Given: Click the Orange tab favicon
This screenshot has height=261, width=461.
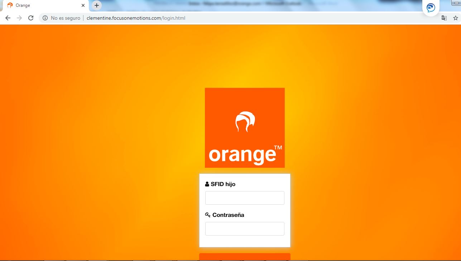Looking at the screenshot, I should (10, 5).
